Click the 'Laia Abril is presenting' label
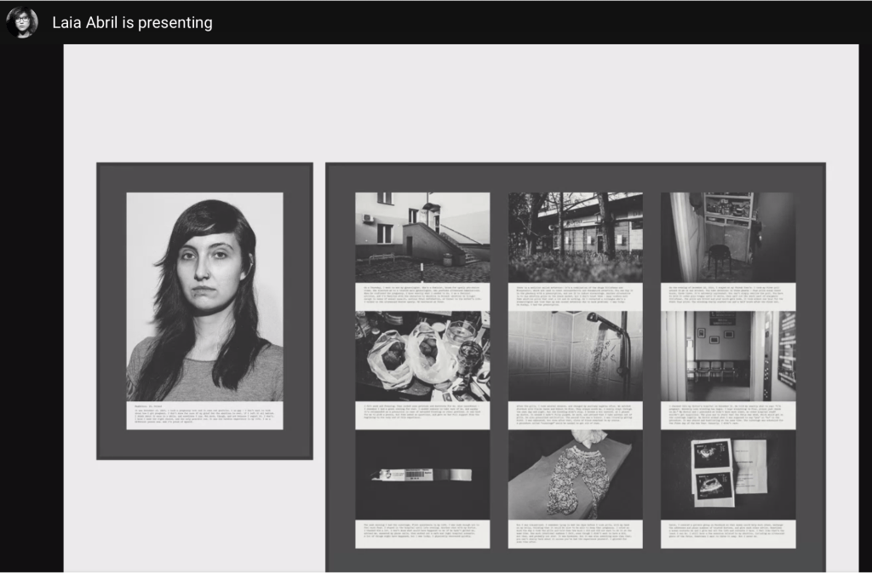This screenshot has width=872, height=575. tap(132, 23)
